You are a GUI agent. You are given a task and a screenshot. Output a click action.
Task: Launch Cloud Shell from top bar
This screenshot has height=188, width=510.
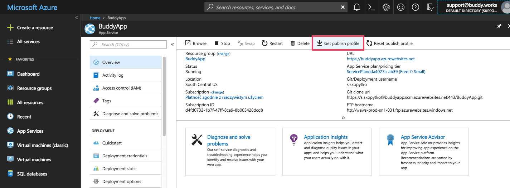point(371,7)
